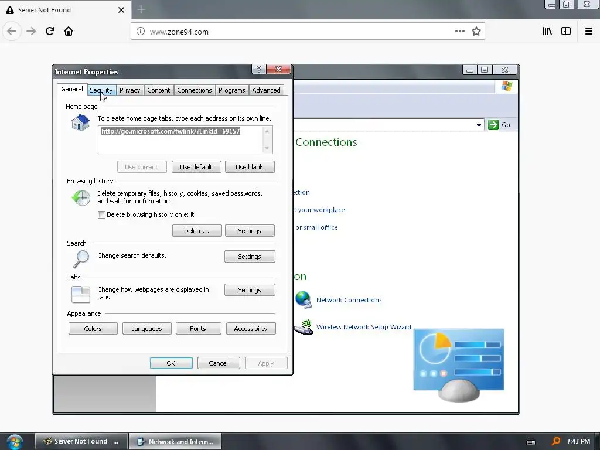Click the browsing history clock icon
The width and height of the screenshot is (600, 450).
81,198
